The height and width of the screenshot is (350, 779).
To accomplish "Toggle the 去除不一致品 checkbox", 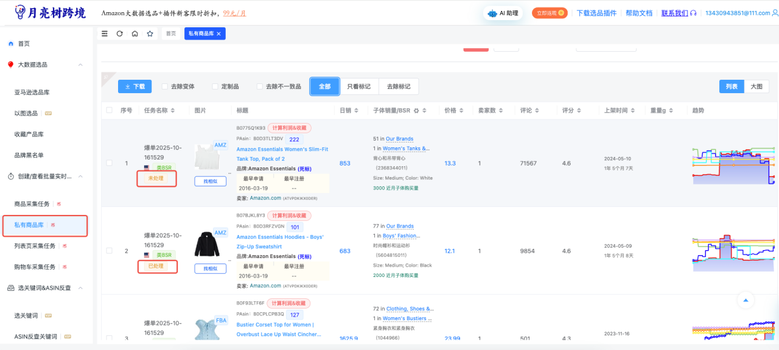I will pyautogui.click(x=259, y=86).
